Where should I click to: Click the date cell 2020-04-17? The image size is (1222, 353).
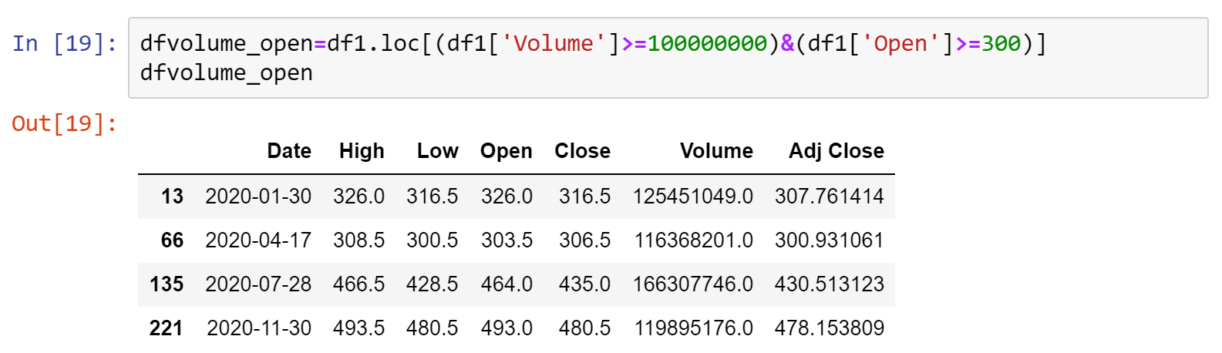pos(258,240)
